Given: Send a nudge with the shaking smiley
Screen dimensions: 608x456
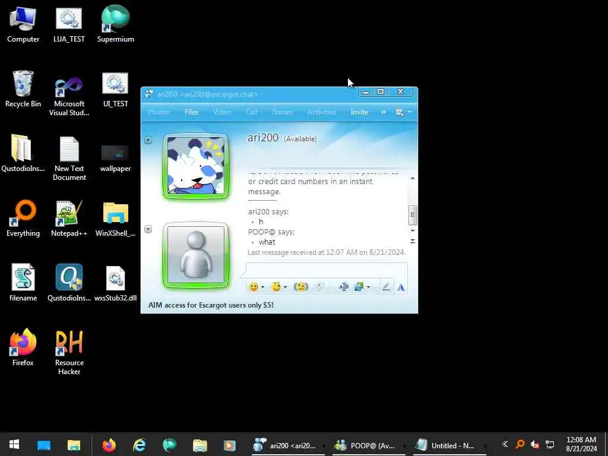Looking at the screenshot, I should tap(301, 287).
